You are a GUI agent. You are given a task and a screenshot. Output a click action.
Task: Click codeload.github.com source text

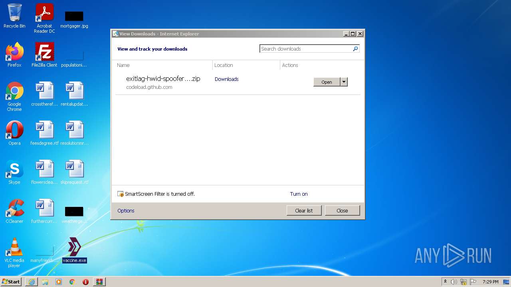tap(149, 87)
